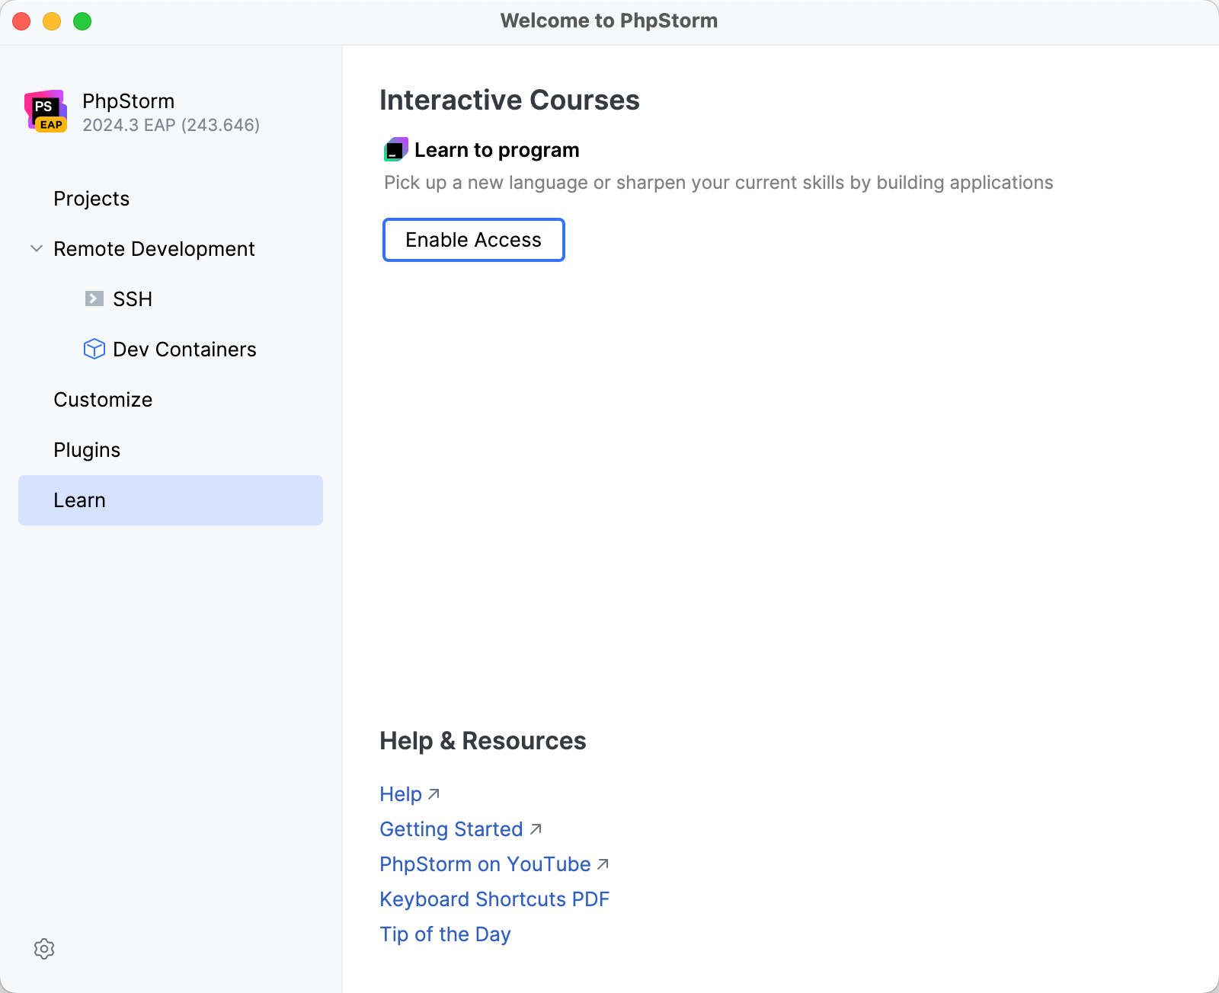Image resolution: width=1219 pixels, height=993 pixels.
Task: Open the Projects section
Action: click(x=91, y=199)
